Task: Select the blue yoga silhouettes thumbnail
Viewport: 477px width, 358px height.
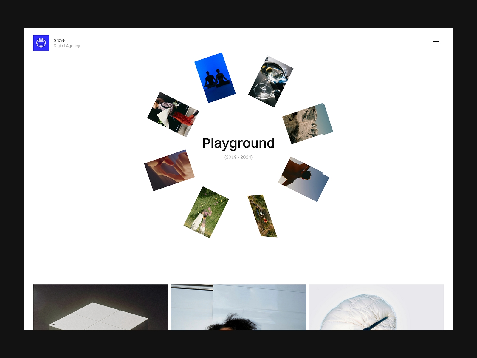Action: click(x=215, y=78)
